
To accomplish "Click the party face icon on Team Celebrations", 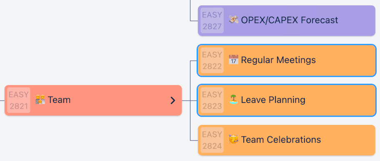I will click(234, 139).
